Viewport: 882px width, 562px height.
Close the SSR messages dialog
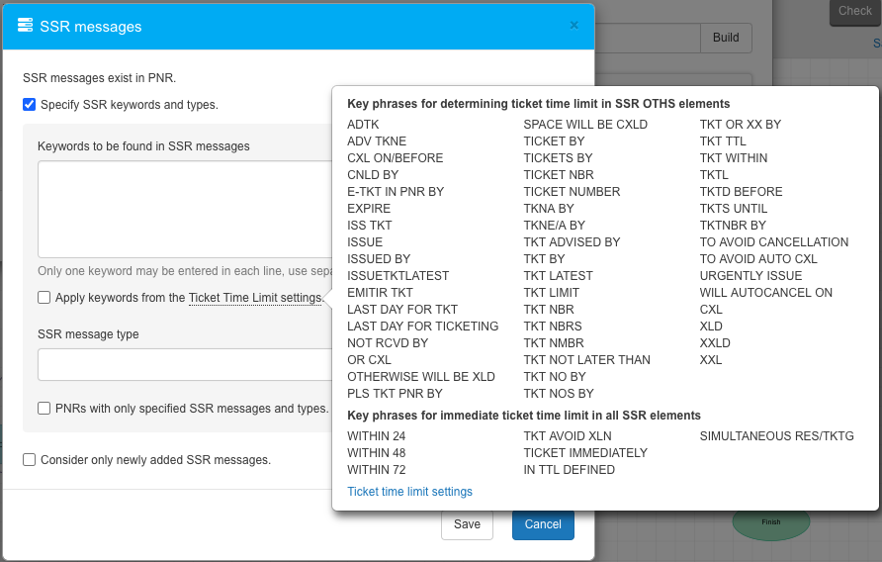(x=573, y=26)
